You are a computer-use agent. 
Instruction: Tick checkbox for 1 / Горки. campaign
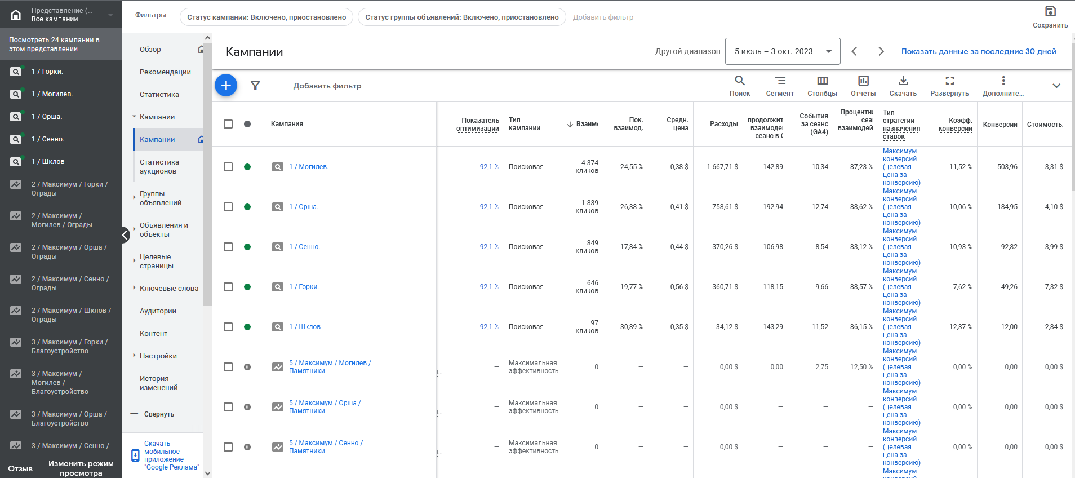228,287
